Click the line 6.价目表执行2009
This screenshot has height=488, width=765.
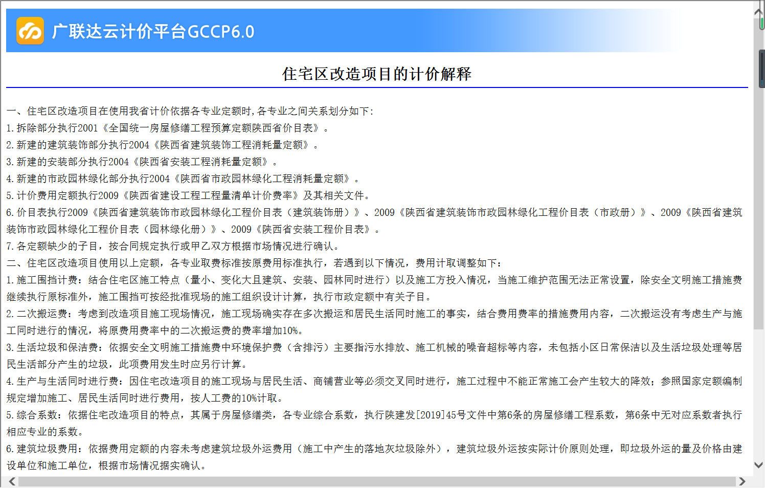[x=374, y=220]
